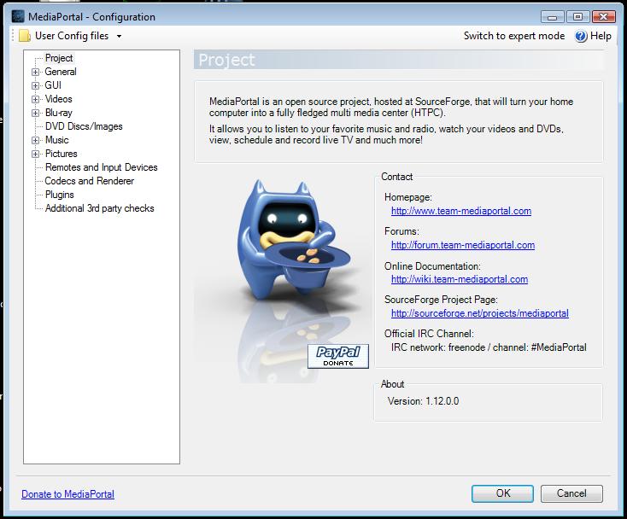Expand the Videos tree node

pyautogui.click(x=36, y=99)
